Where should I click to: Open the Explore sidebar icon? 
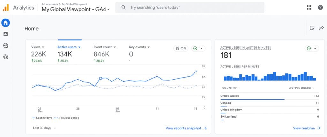point(6,45)
